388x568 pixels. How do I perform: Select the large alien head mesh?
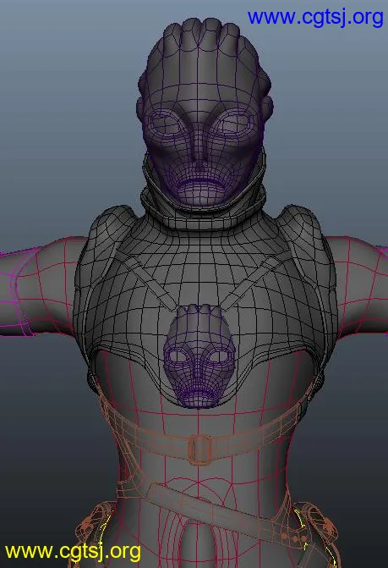[x=205, y=113]
